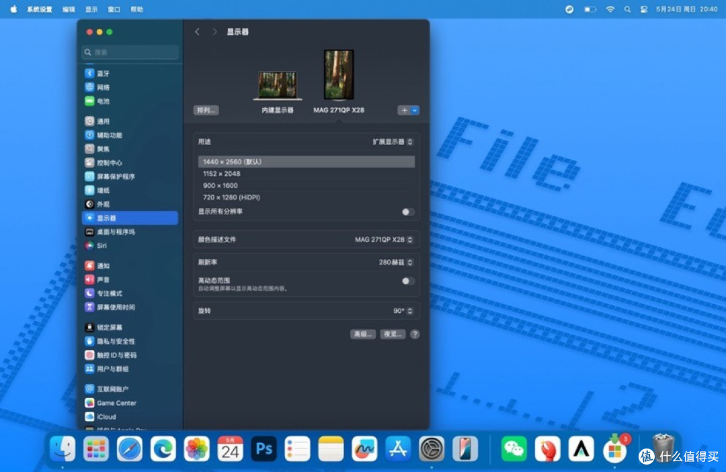Select the MAG 271QP X28 display thumbnail
Image resolution: width=726 pixels, height=472 pixels.
coord(339,75)
